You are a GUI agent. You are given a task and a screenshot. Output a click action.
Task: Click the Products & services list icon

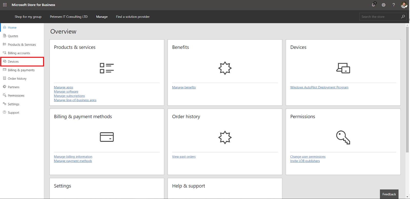click(107, 68)
